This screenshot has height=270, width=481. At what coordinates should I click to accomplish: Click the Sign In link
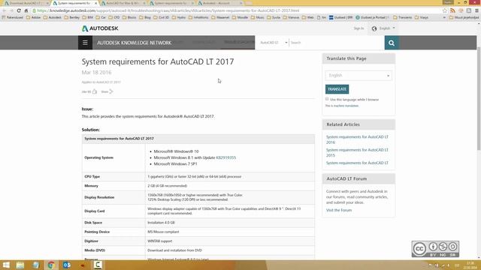click(x=358, y=28)
